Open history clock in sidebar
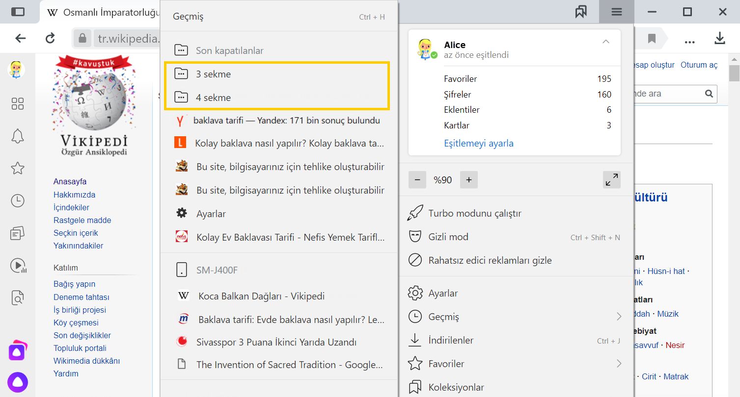 [x=18, y=200]
